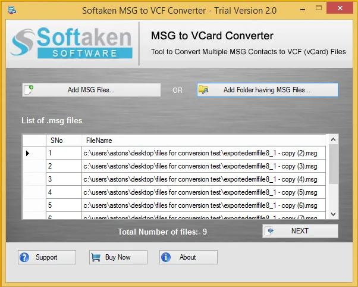Click SNo cell 5
358x287 pixels.
(64, 205)
